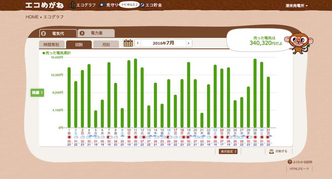Click the date label 24 日
The height and width of the screenshot is (179, 332).
pos(222,132)
